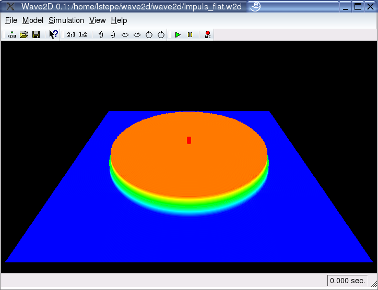Screen dimensions: 378x290
Task: Zoom in using the 2:1 button
Action: click(71, 34)
